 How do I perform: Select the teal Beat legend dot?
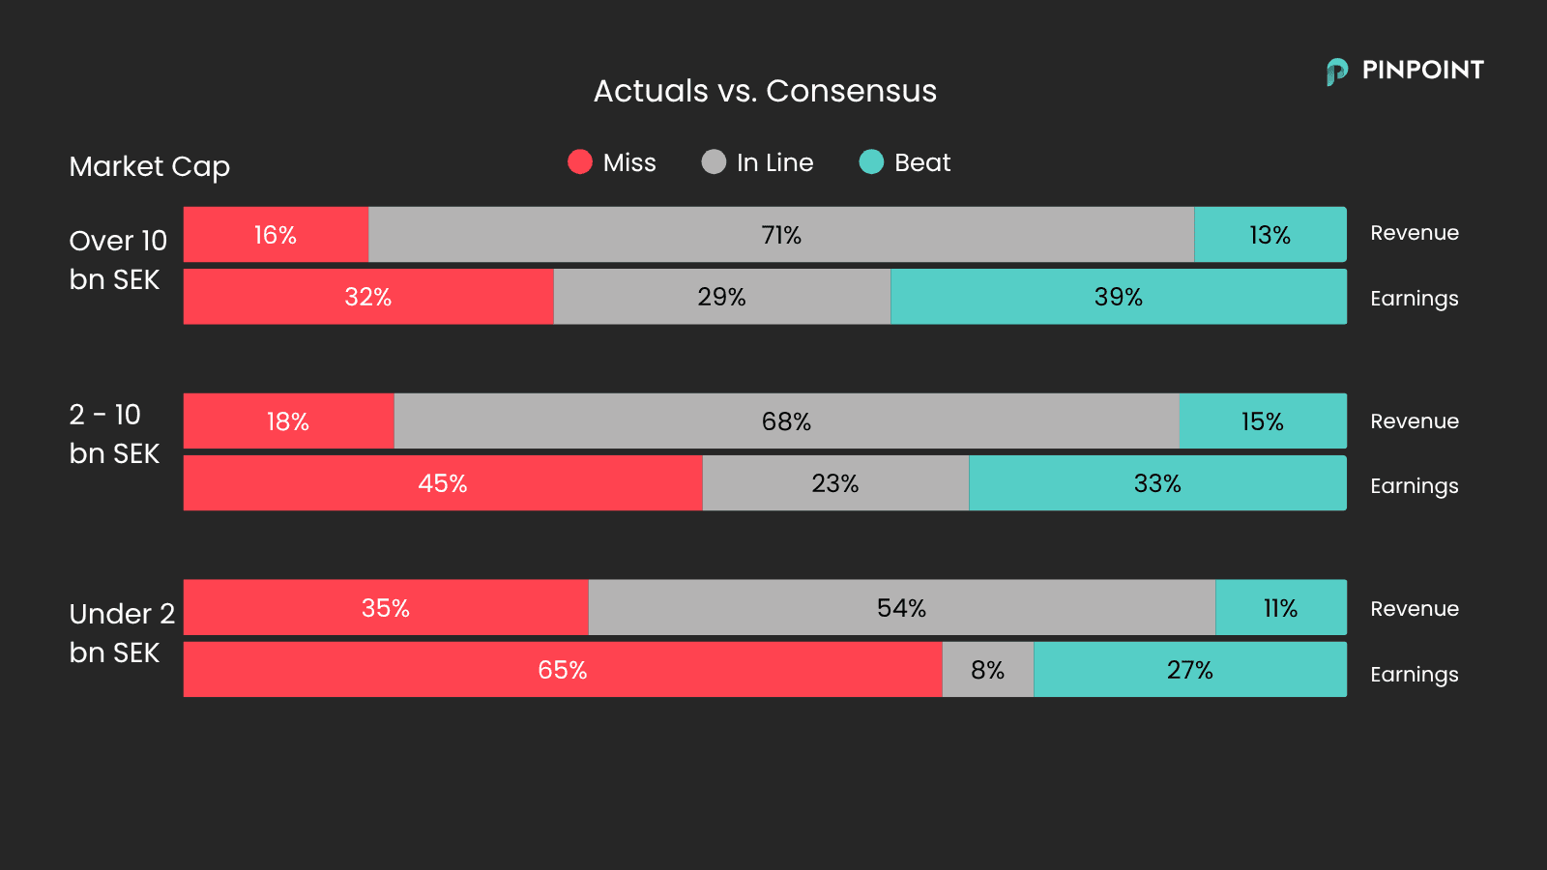point(871,161)
